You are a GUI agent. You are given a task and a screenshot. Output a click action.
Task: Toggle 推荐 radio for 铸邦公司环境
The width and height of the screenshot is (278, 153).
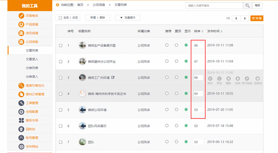click(x=167, y=110)
